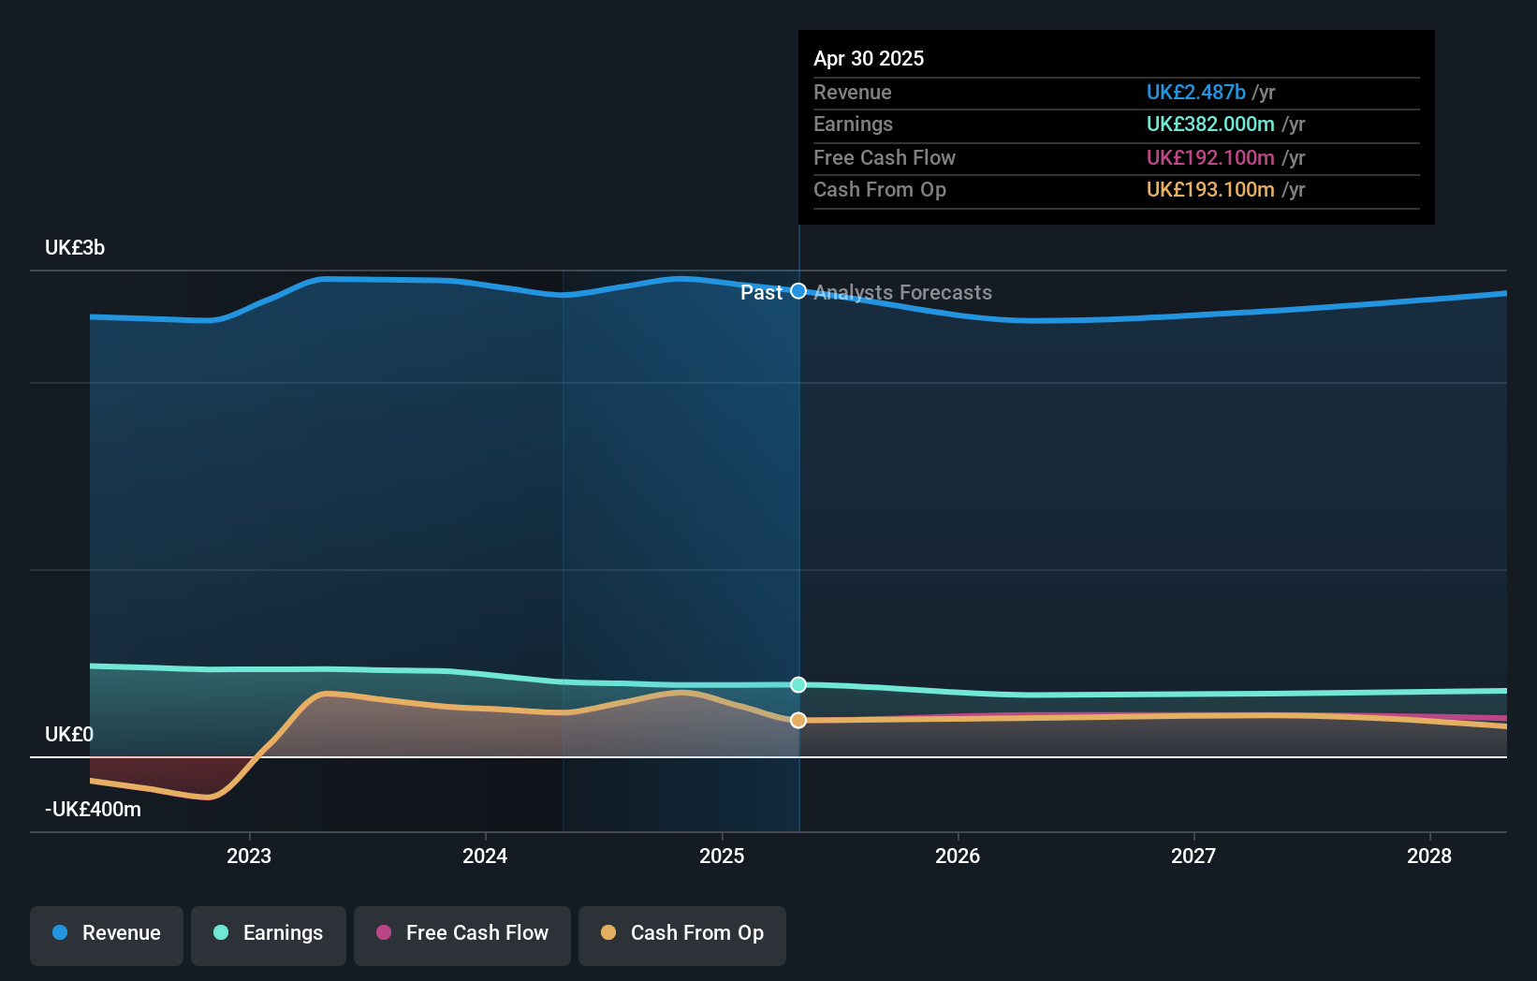Image resolution: width=1537 pixels, height=981 pixels.
Task: Click the Cash From Op legend button
Action: (681, 933)
